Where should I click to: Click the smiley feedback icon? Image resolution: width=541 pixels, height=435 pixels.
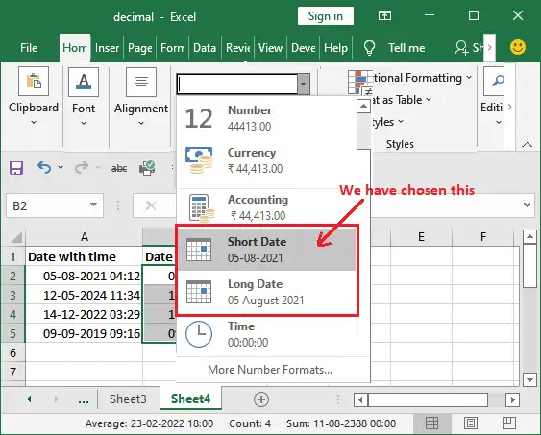[518, 47]
